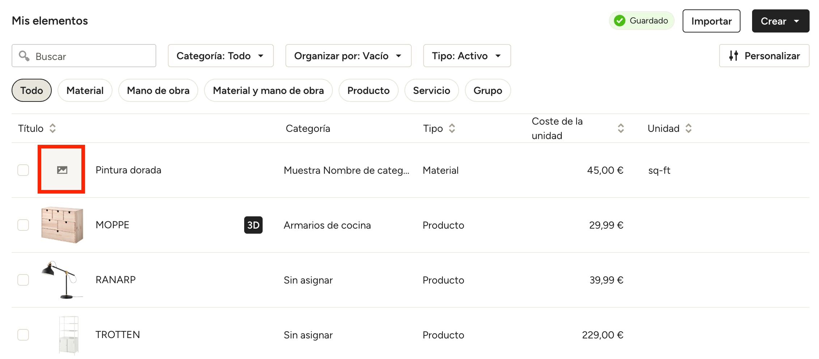
Task: Open the Tipo: Activo filter dropdown
Action: pyautogui.click(x=467, y=56)
